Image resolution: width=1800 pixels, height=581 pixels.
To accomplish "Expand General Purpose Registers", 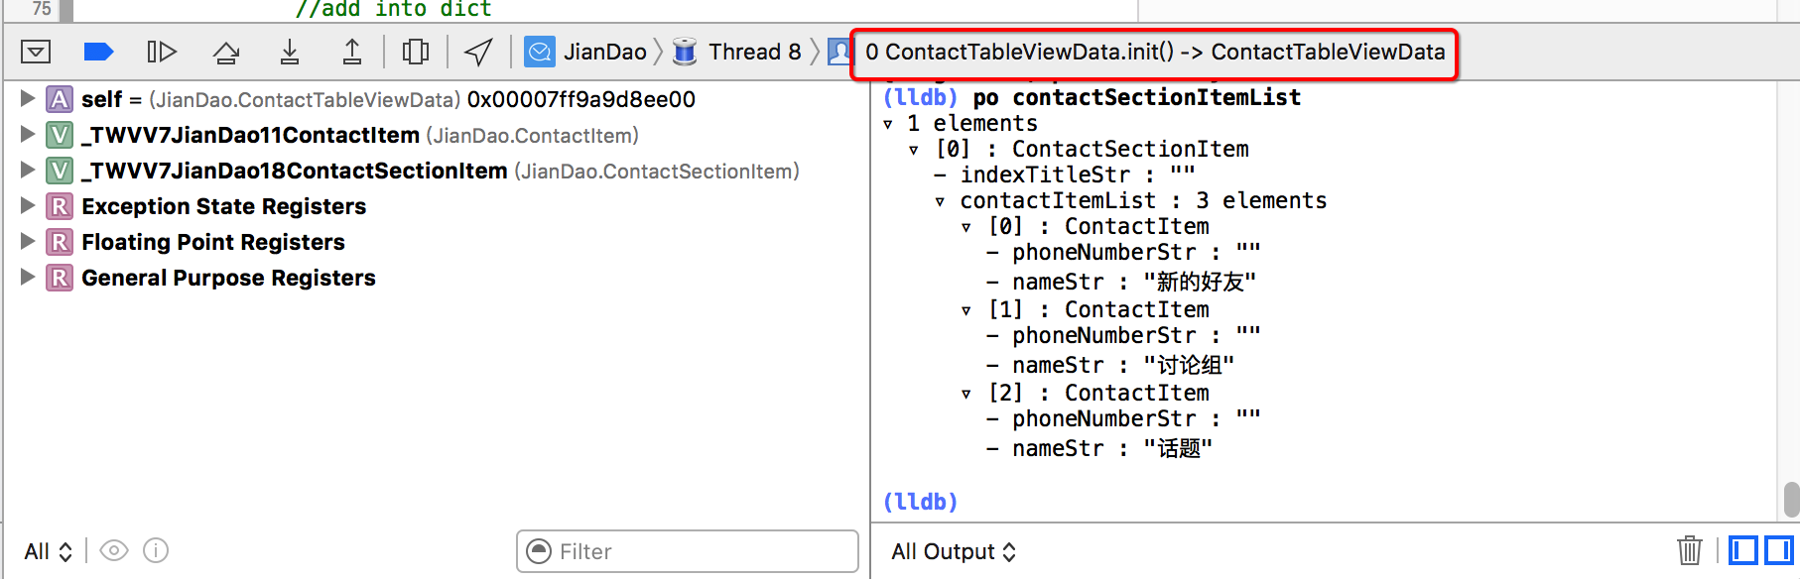I will pos(28,277).
